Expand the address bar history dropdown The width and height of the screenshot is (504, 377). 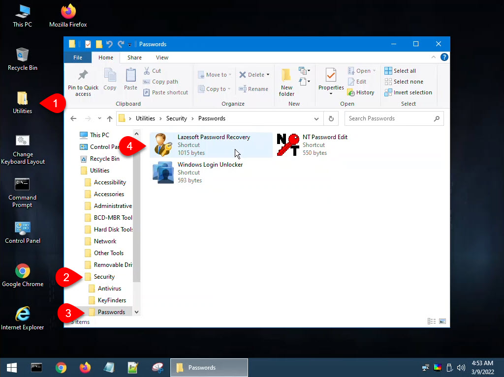pyautogui.click(x=316, y=119)
